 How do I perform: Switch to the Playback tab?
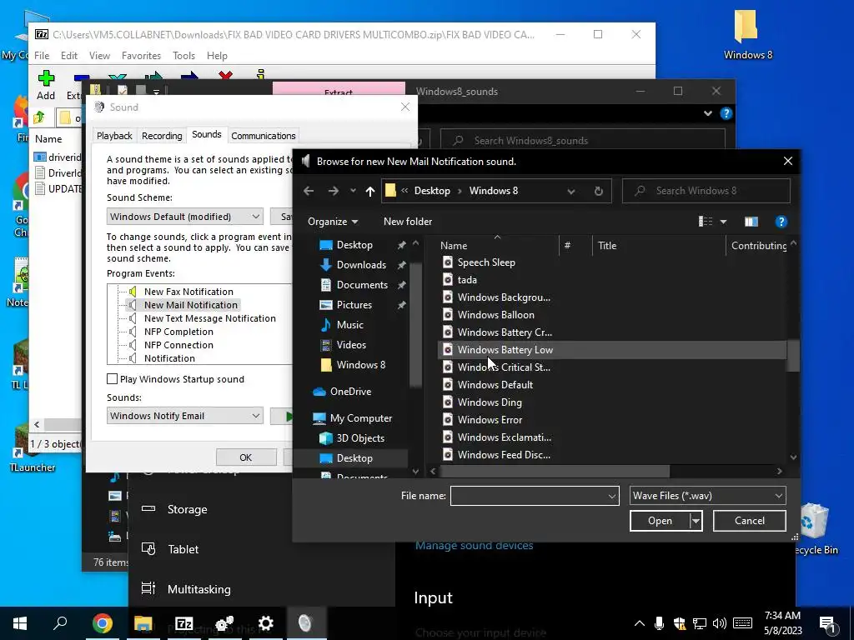click(x=114, y=136)
